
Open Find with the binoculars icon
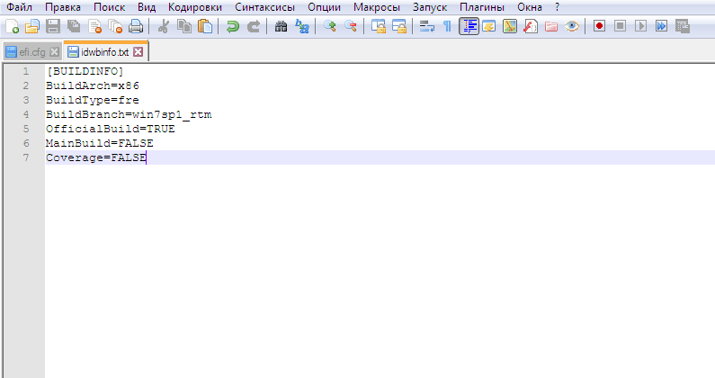tap(281, 26)
